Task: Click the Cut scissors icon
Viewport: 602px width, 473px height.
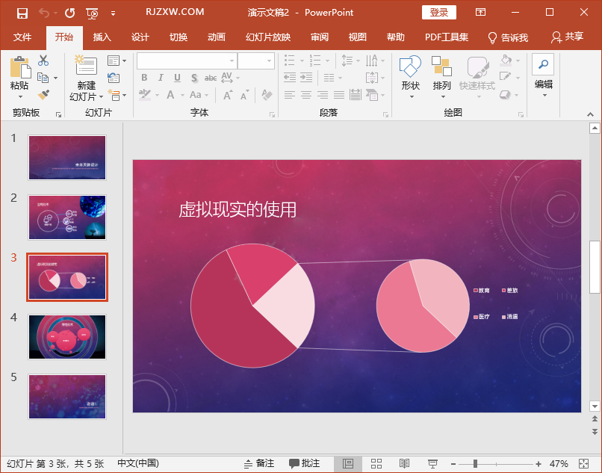Action: tap(43, 61)
